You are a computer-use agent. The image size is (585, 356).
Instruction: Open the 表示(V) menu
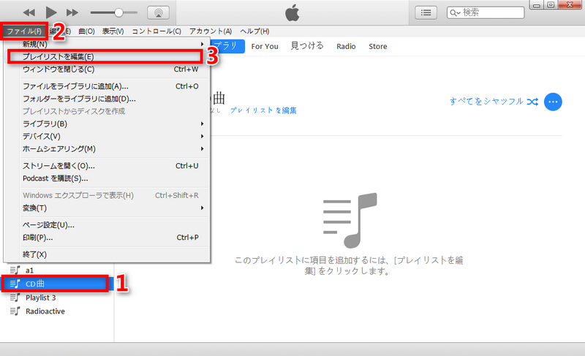tap(113, 31)
